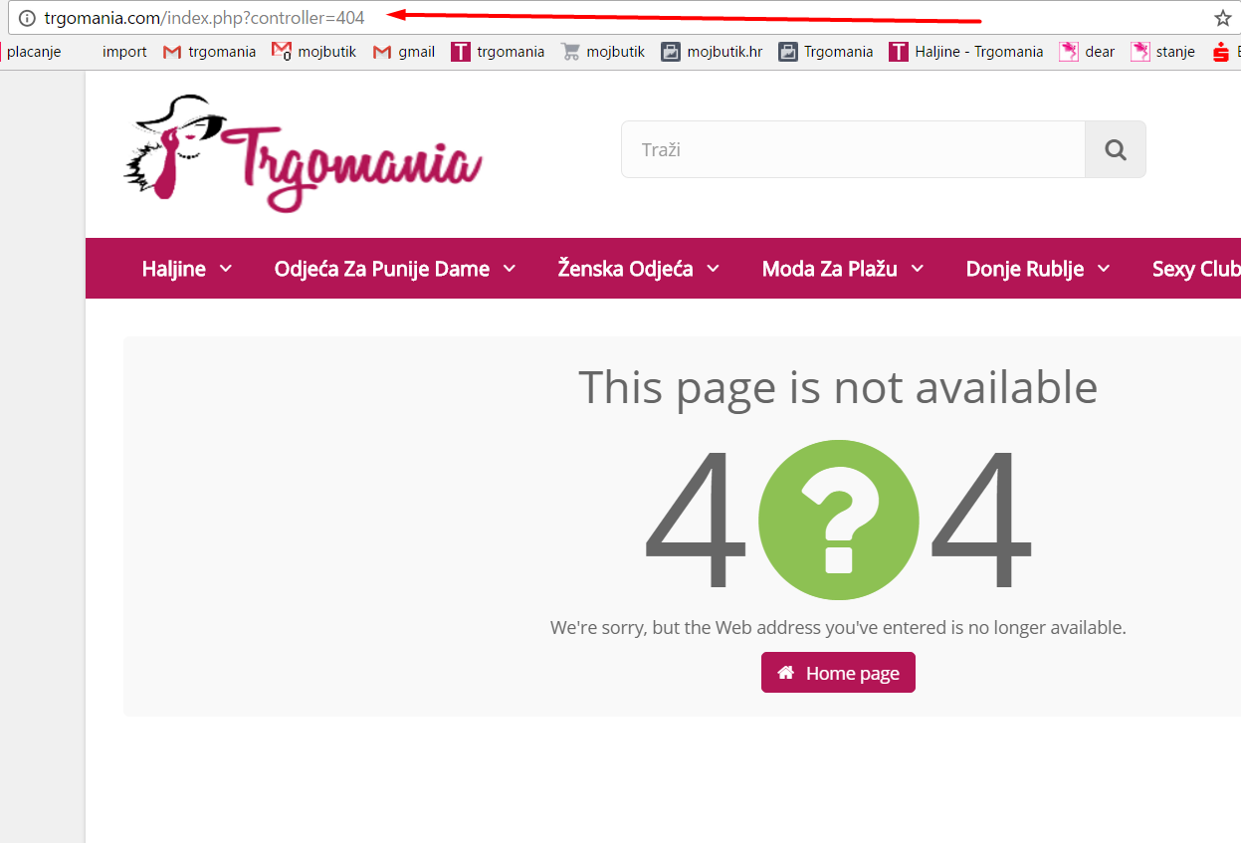This screenshot has height=843, width=1241.
Task: Focus the Traži search field
Action: [x=853, y=149]
